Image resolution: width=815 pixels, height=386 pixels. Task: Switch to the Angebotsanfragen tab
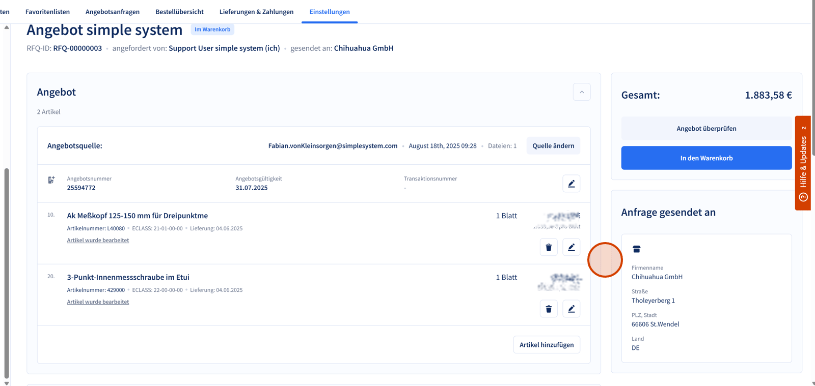coord(113,12)
